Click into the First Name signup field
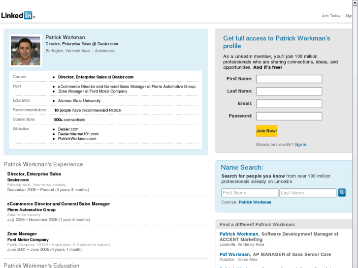The height and width of the screenshot is (268, 358). point(289,79)
